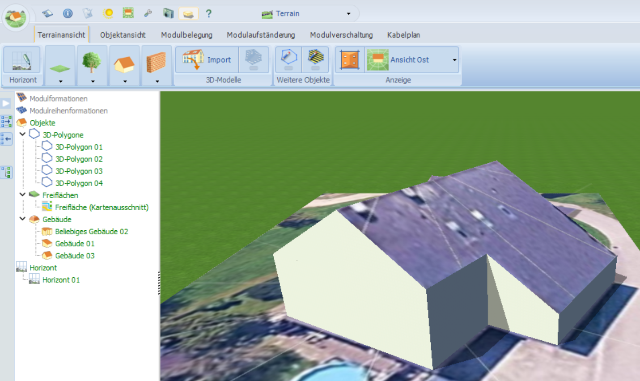Viewport: 640px width, 381px height.
Task: Open the help question mark
Action: [208, 13]
